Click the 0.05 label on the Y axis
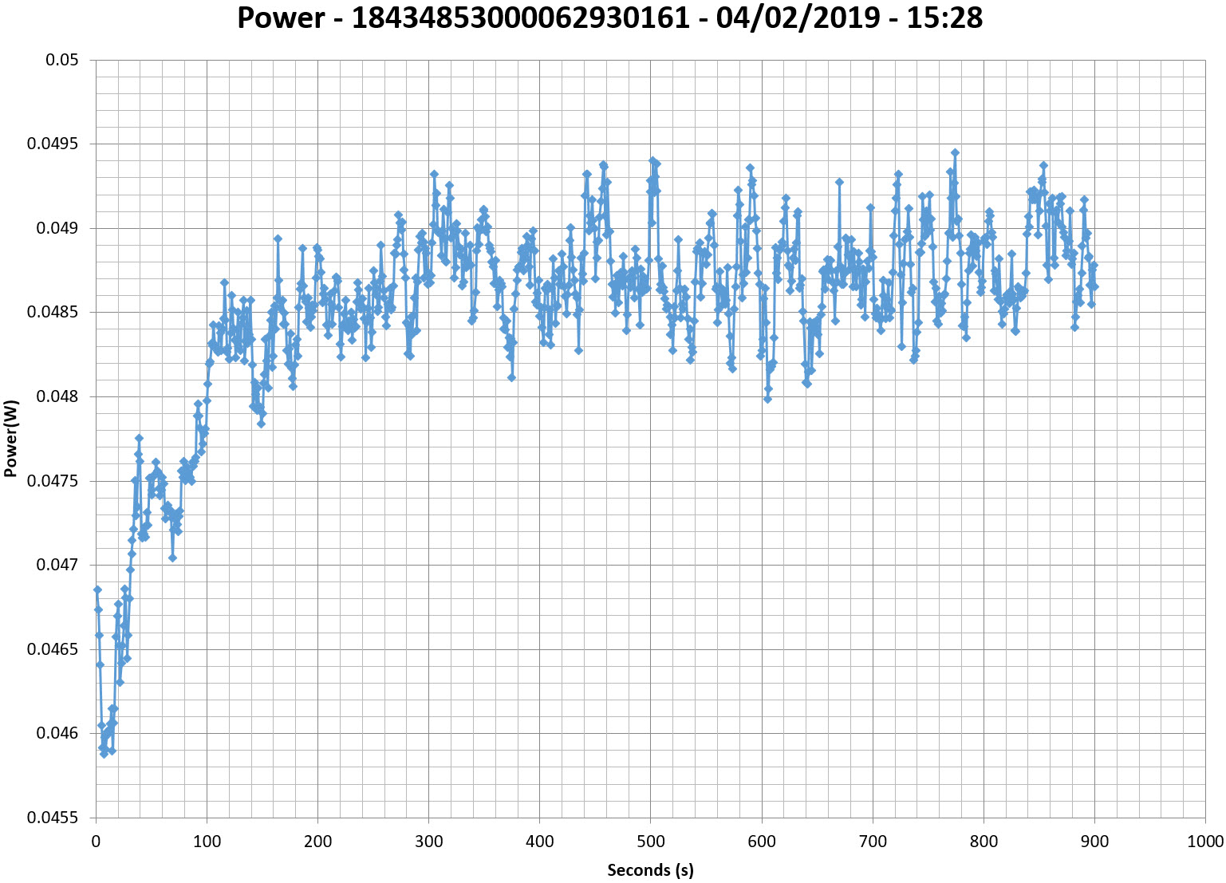Viewport: 1226px width, 883px height. 61,60
